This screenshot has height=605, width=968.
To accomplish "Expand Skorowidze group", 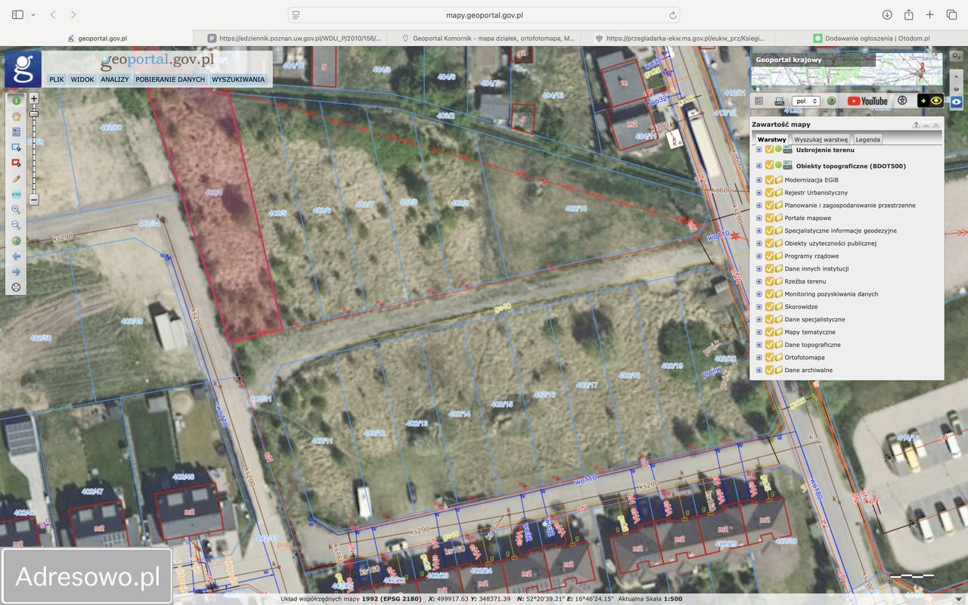I will click(759, 306).
